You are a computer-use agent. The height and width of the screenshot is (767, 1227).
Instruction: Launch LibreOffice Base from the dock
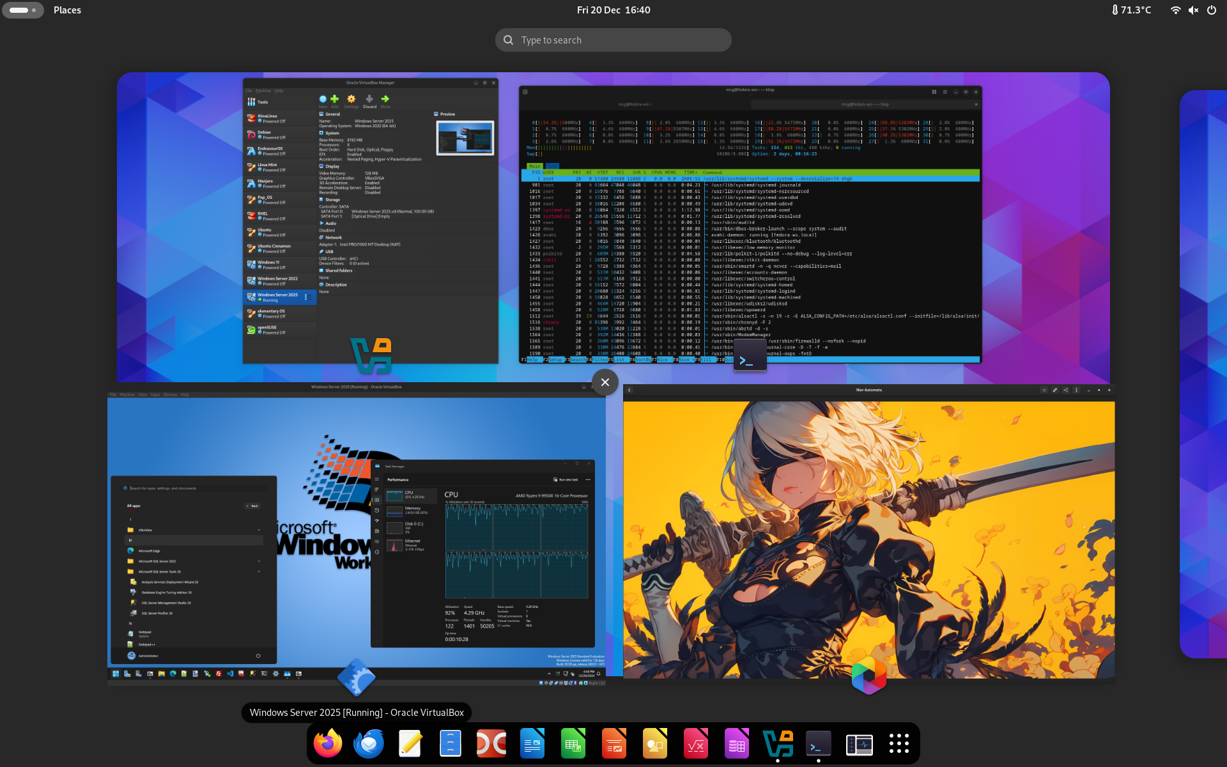[737, 743]
